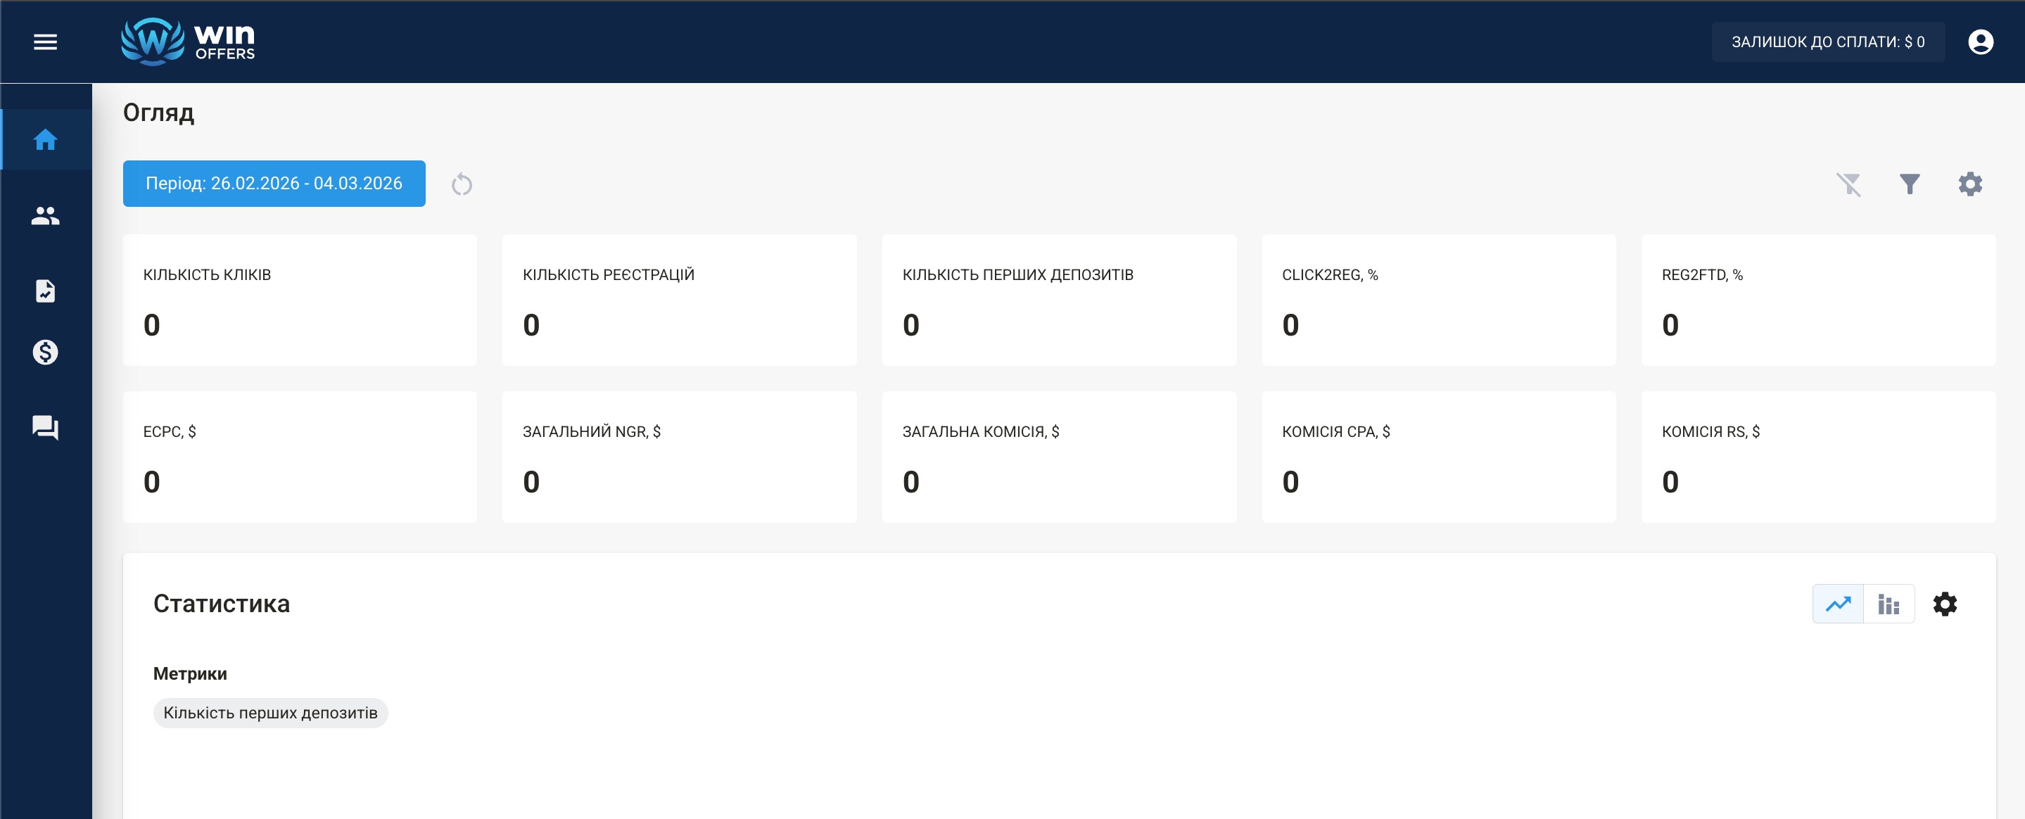Click the balance due button in header
This screenshot has height=819, width=2025.
tap(1828, 42)
